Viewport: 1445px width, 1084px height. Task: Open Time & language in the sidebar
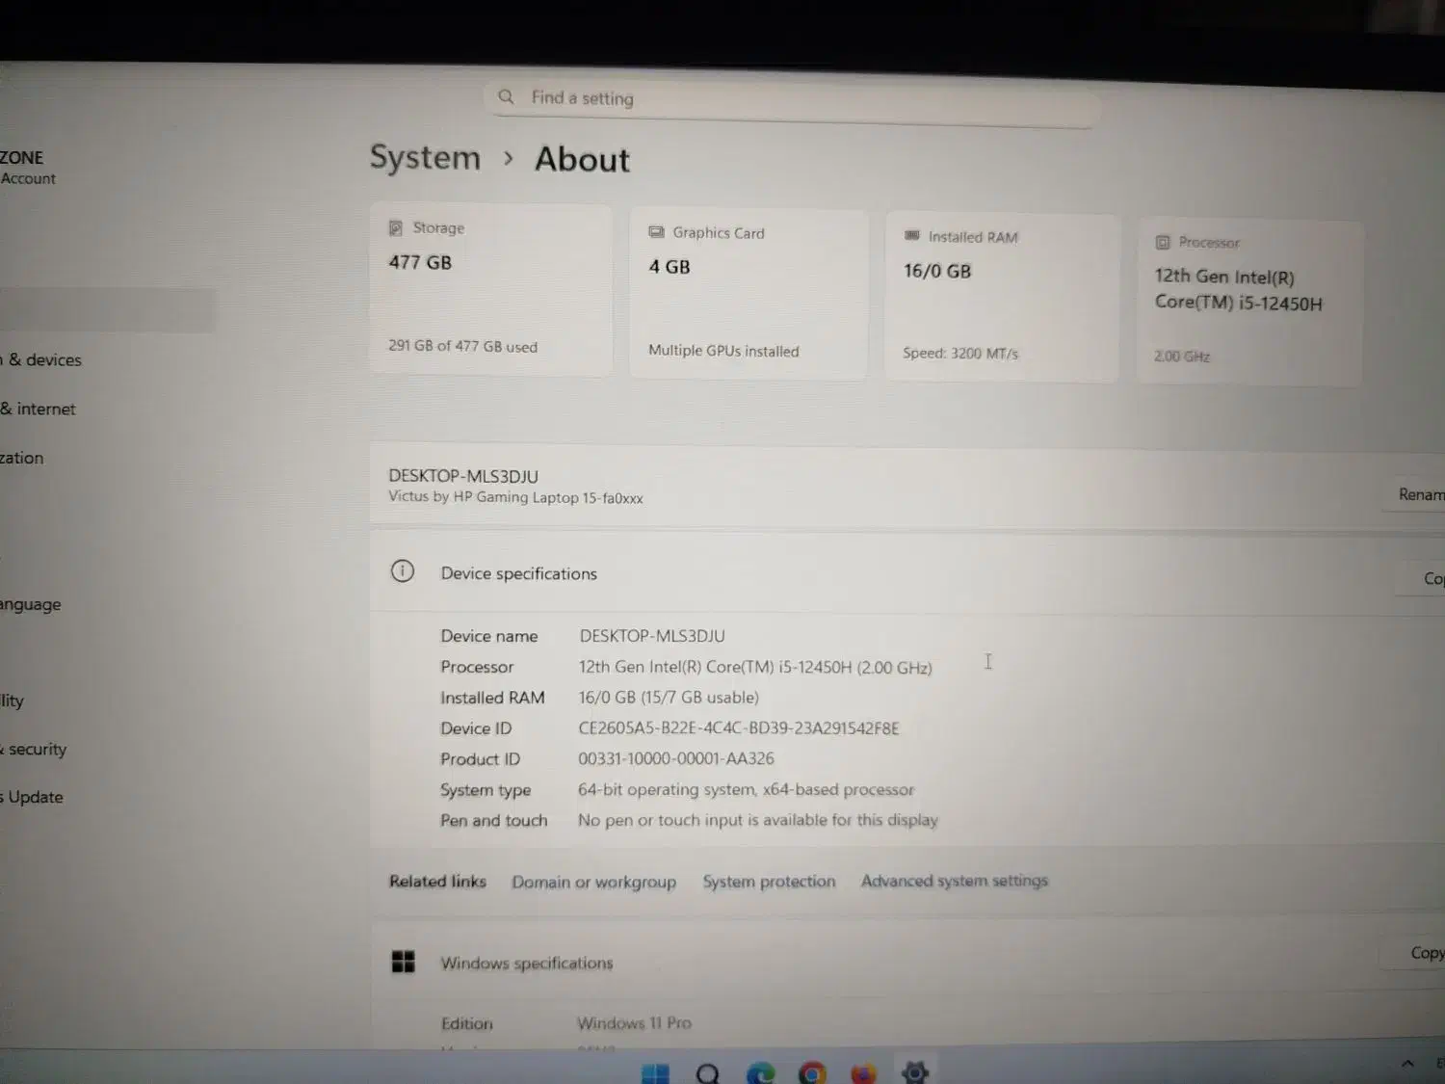click(x=31, y=604)
